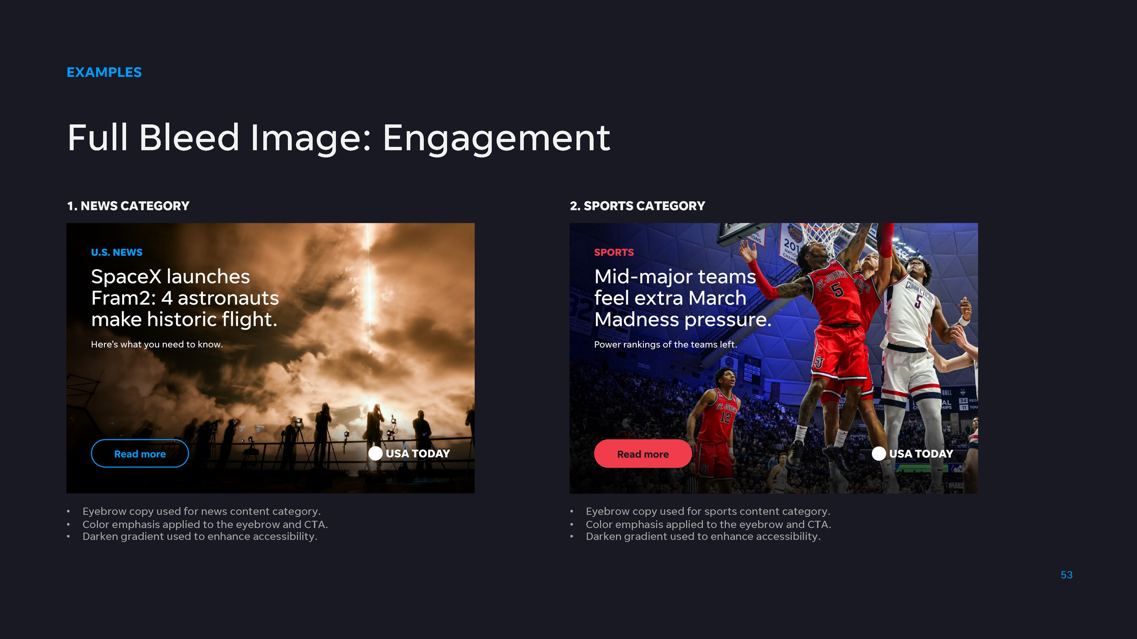Click "Here's what you need to know" subtext

click(x=156, y=344)
